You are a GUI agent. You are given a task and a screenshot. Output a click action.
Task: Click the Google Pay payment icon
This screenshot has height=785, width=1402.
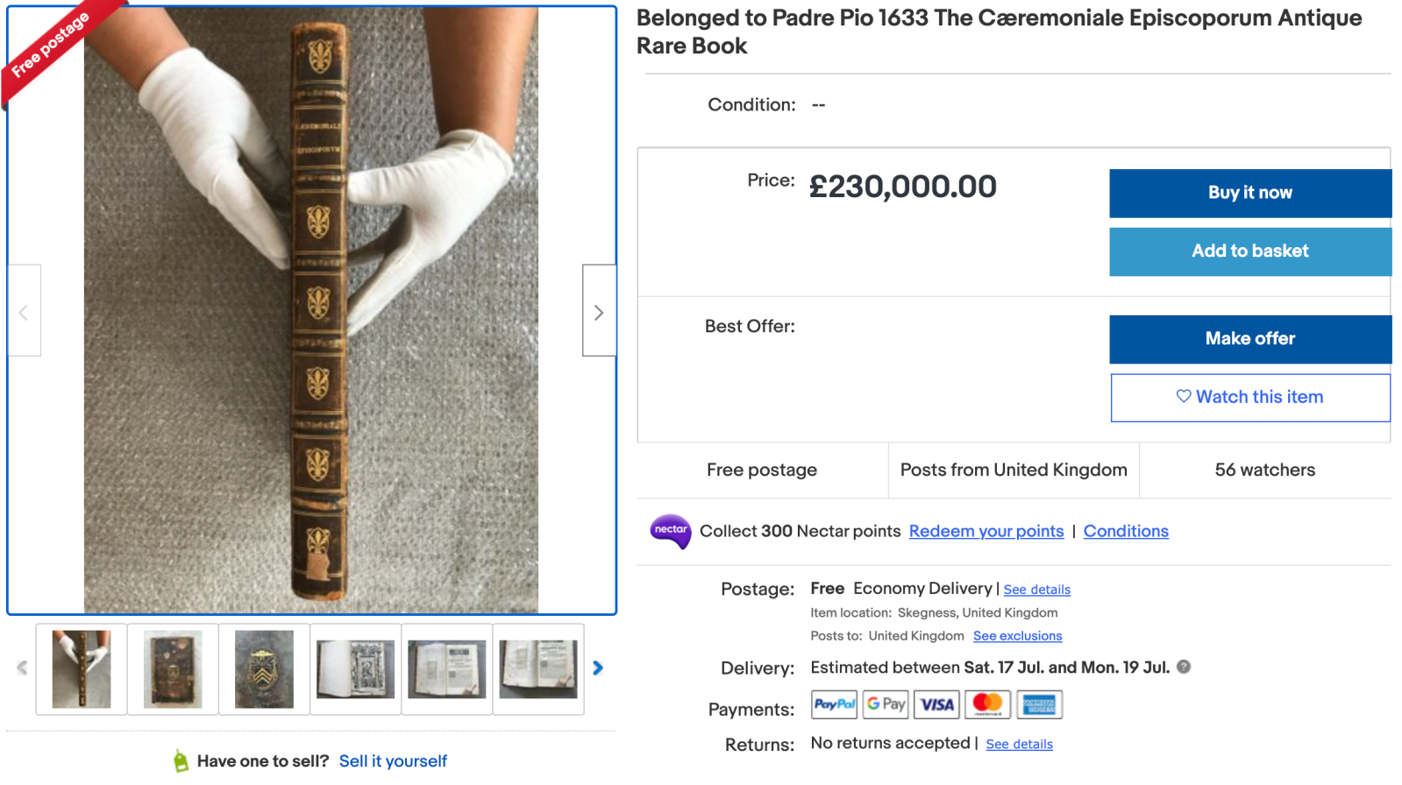click(x=886, y=704)
